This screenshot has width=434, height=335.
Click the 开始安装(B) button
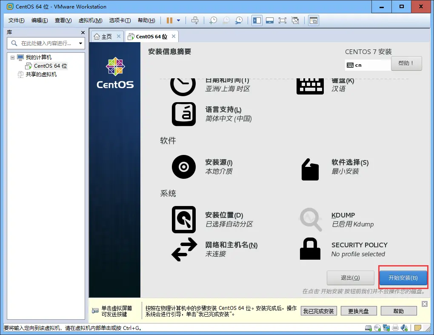point(403,278)
